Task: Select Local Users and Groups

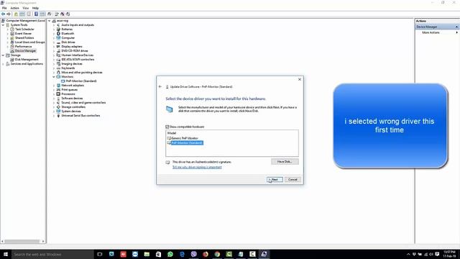Action: coord(30,42)
